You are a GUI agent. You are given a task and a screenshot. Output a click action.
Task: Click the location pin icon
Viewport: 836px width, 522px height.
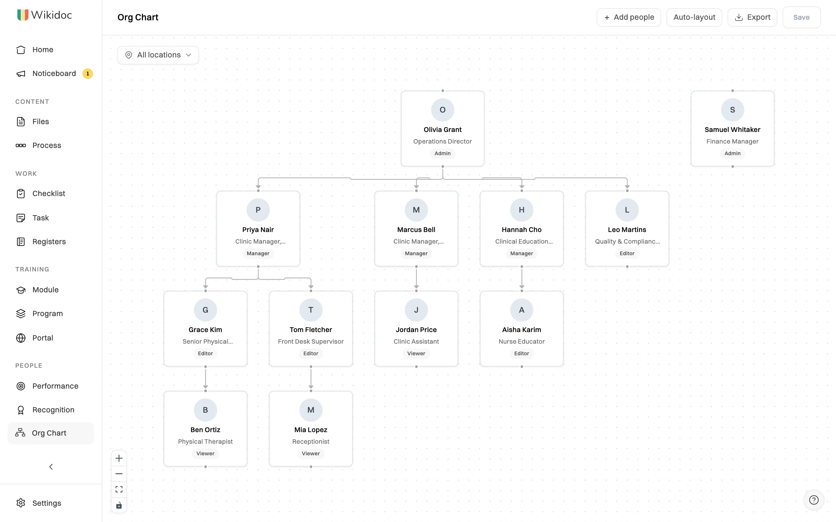129,55
